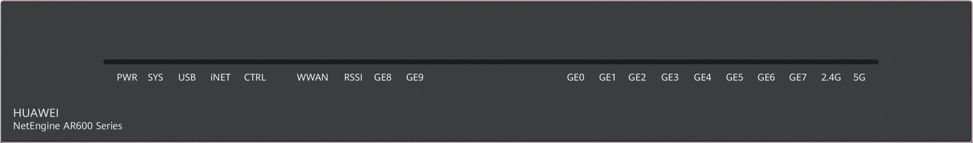Select the GE6 port label

[766, 77]
